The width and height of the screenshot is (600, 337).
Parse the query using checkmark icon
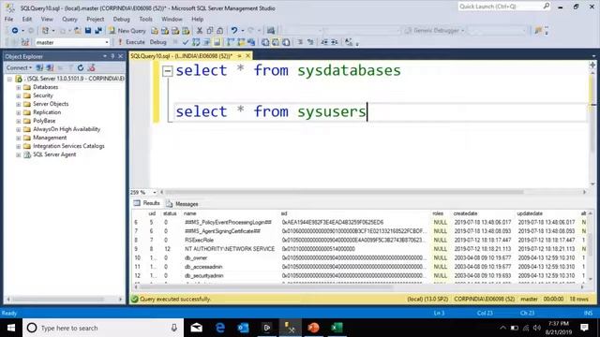tap(186, 42)
